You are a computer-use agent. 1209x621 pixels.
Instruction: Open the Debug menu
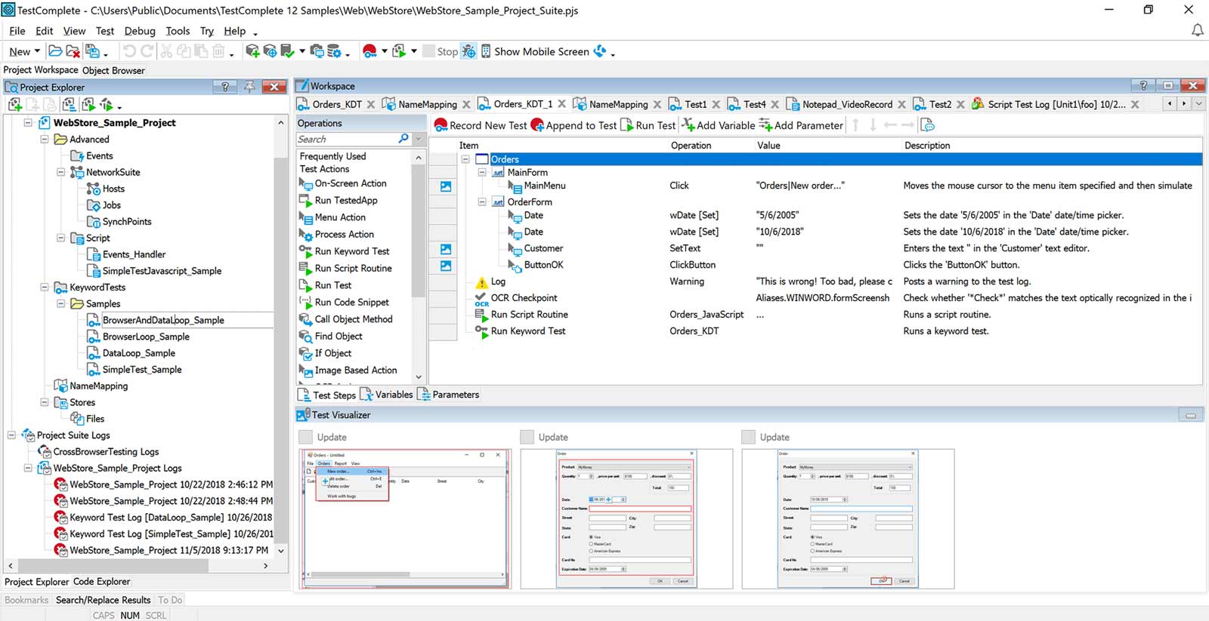pyautogui.click(x=139, y=31)
